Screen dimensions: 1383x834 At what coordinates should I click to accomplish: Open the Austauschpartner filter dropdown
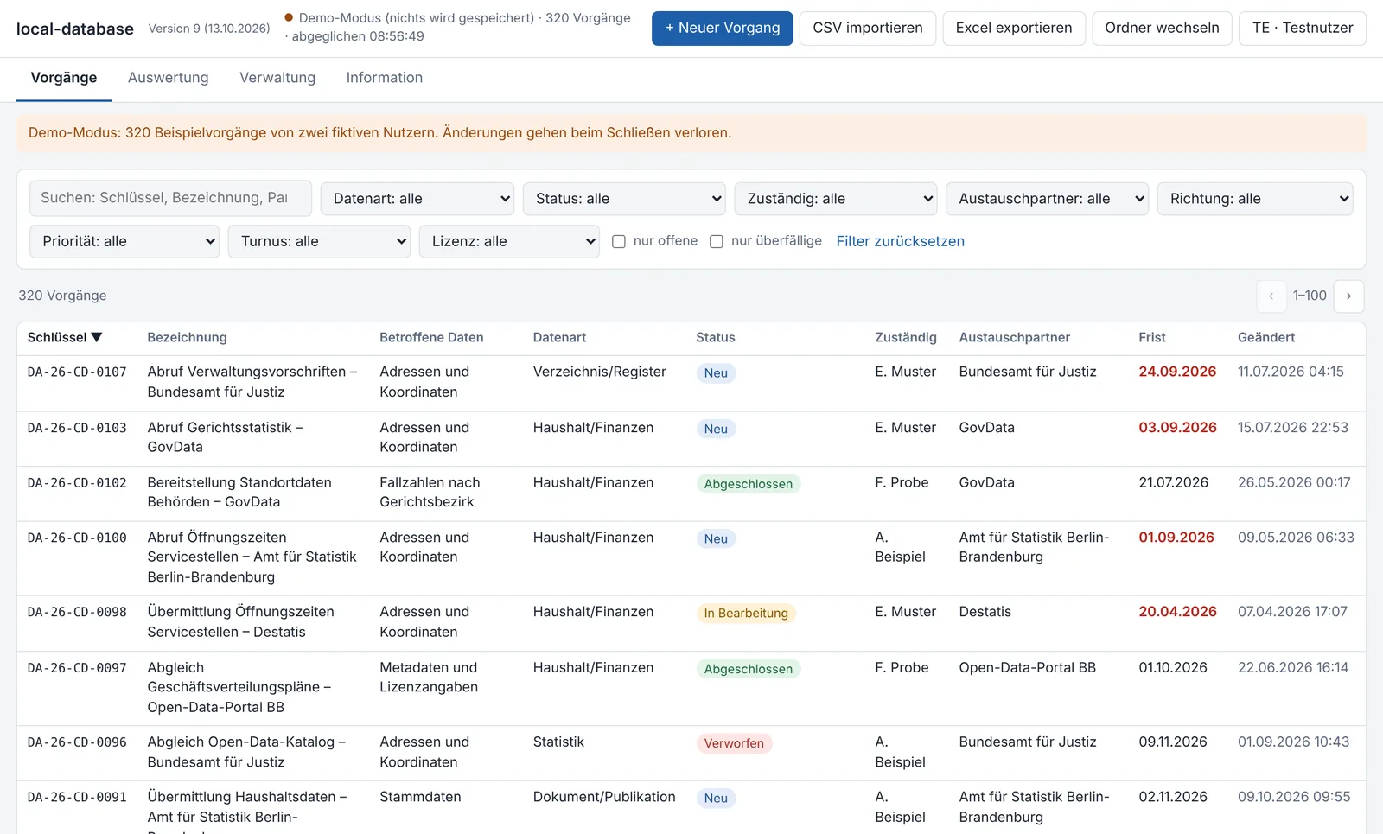1048,199
